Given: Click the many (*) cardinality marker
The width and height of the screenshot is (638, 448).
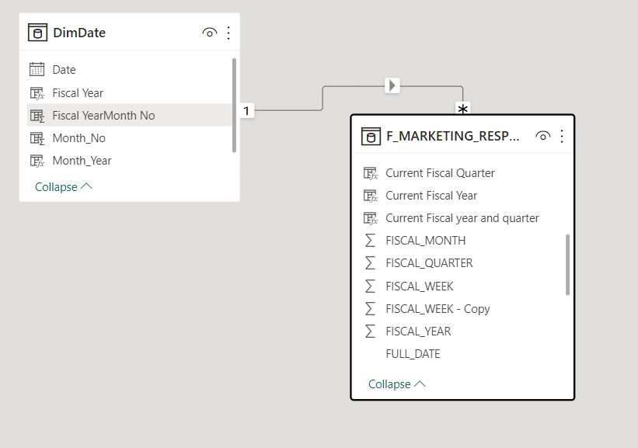Looking at the screenshot, I should coord(462,109).
